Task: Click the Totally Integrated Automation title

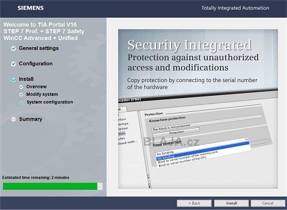Action: click(x=235, y=8)
